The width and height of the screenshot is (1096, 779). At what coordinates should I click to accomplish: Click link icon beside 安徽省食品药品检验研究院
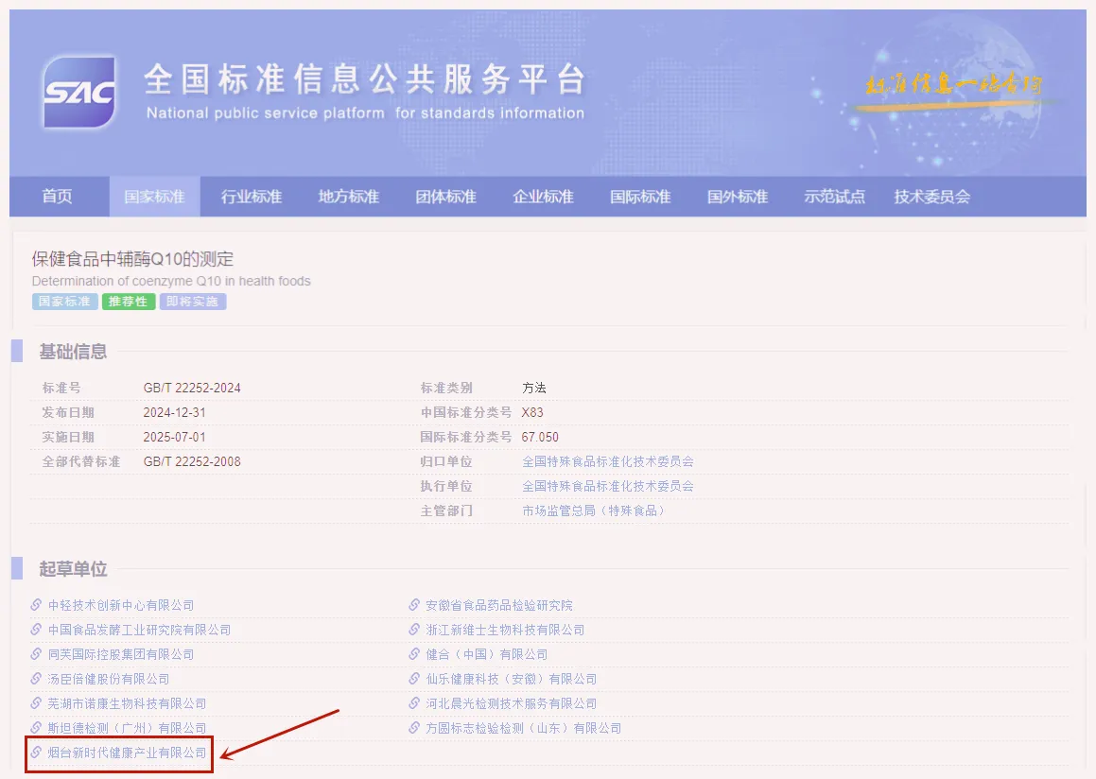(414, 605)
